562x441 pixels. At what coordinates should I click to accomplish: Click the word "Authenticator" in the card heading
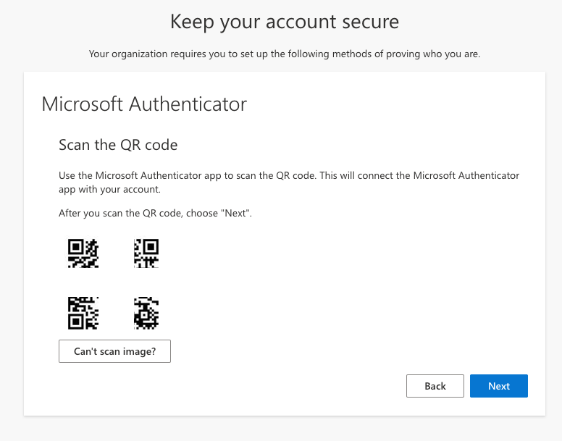(x=188, y=104)
